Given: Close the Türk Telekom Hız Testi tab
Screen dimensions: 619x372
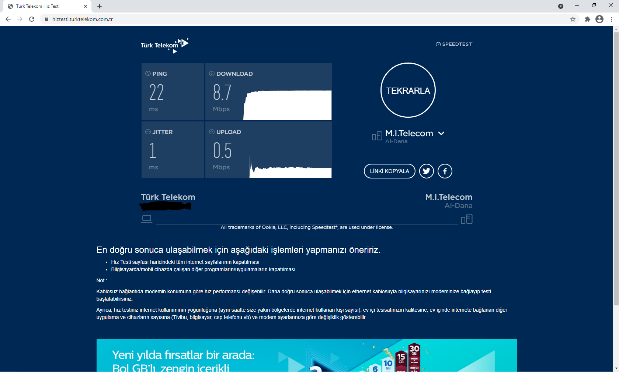Looking at the screenshot, I should tap(86, 6).
